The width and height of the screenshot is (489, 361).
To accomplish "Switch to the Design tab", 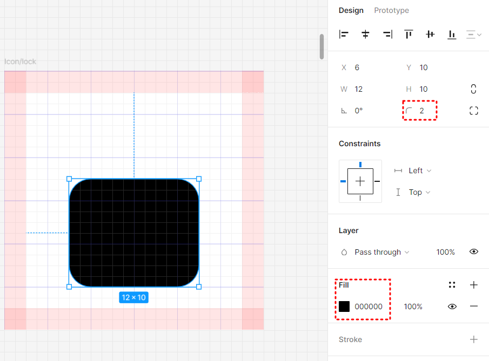I will [x=351, y=10].
